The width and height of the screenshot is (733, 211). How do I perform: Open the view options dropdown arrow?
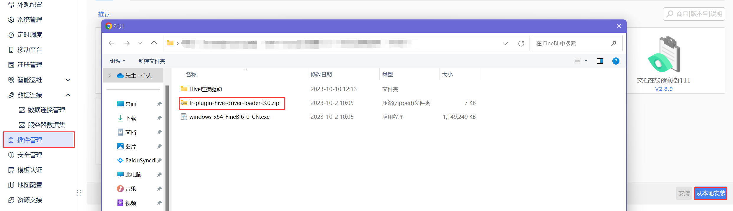(x=586, y=61)
